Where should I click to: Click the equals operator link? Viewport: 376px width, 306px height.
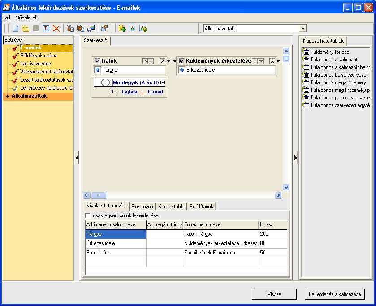point(141,92)
